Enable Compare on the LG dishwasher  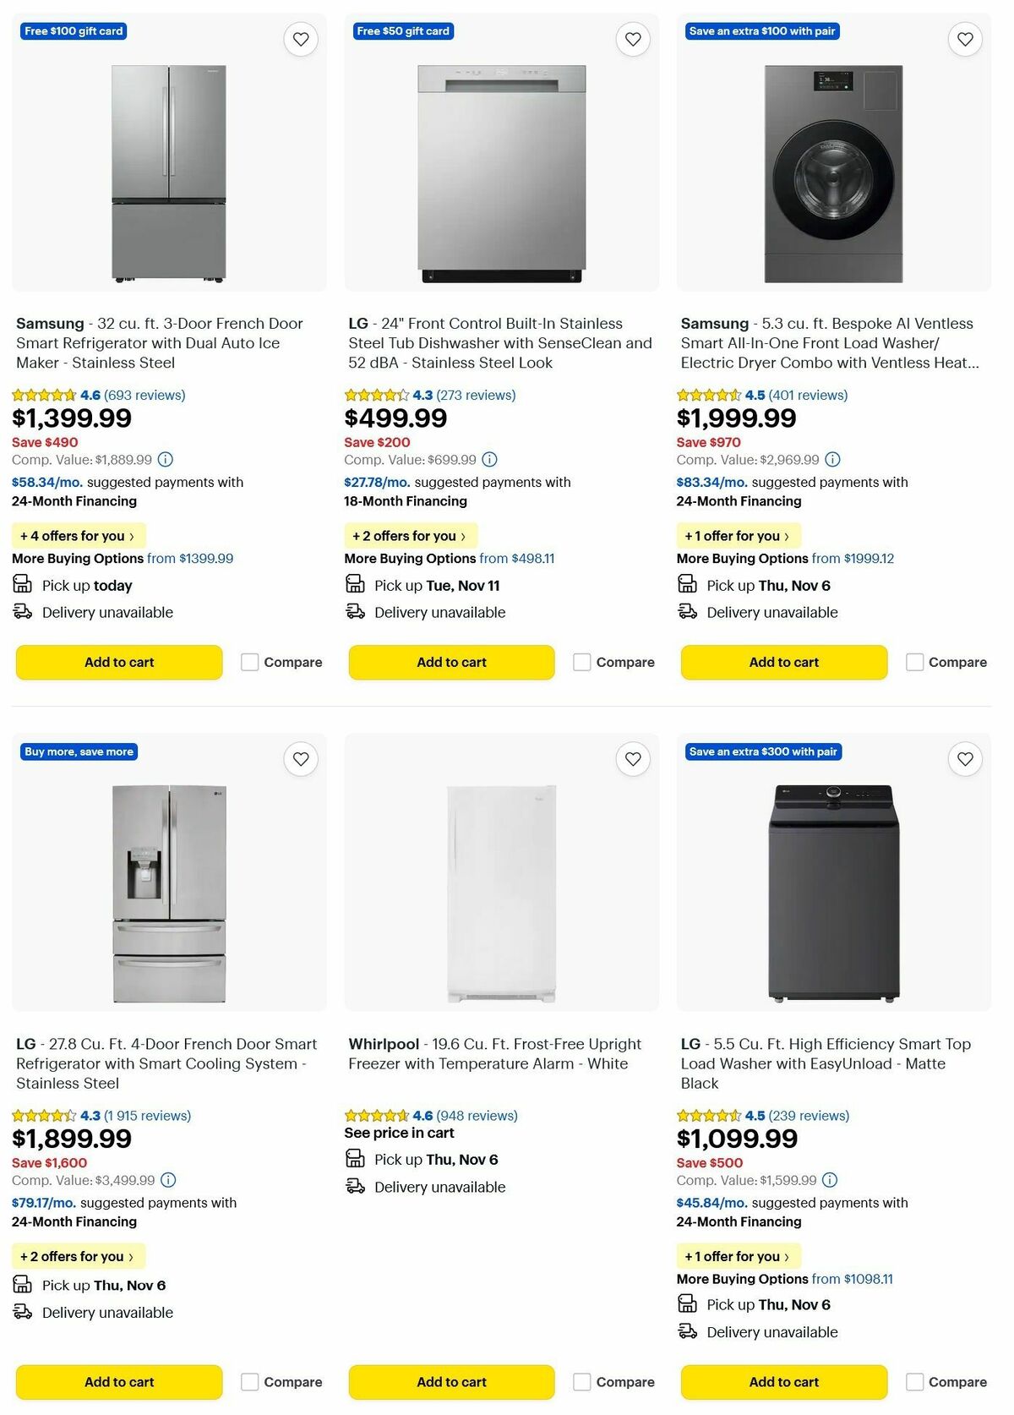[581, 662]
